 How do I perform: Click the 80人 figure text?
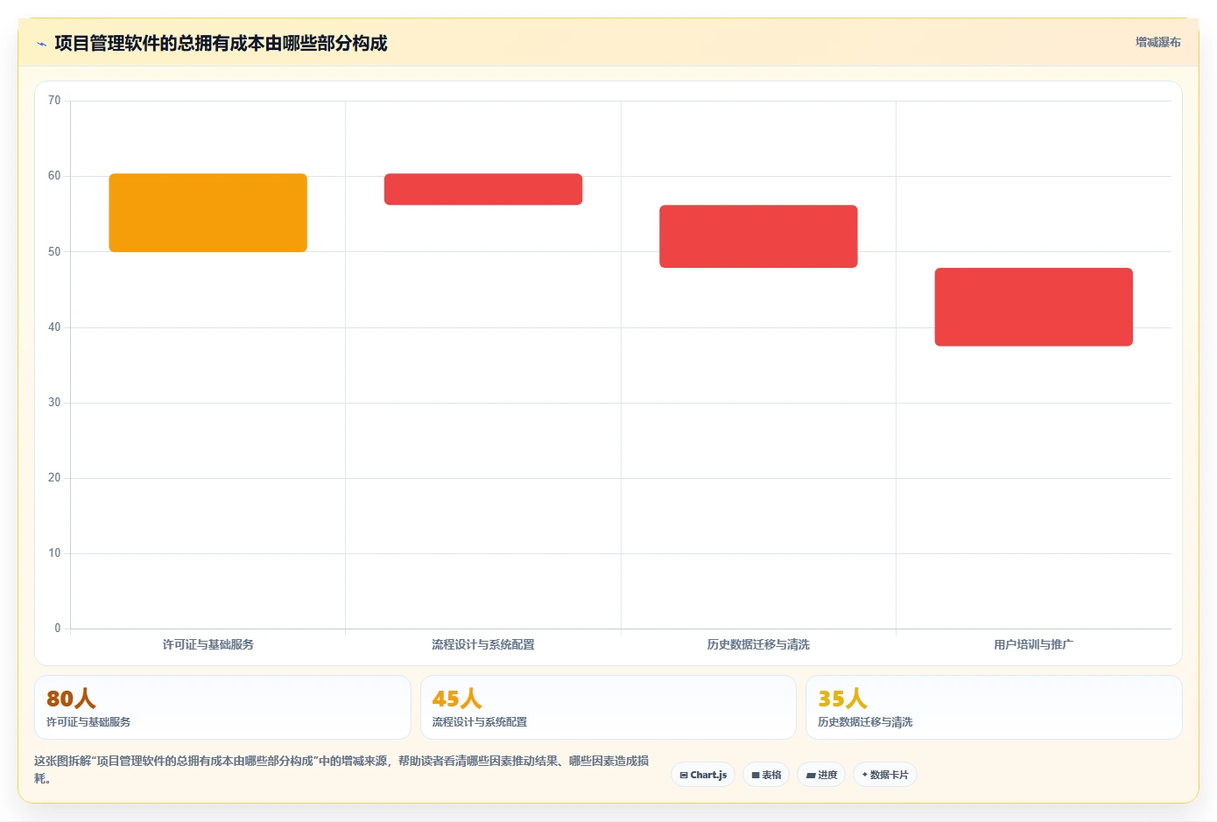click(71, 699)
